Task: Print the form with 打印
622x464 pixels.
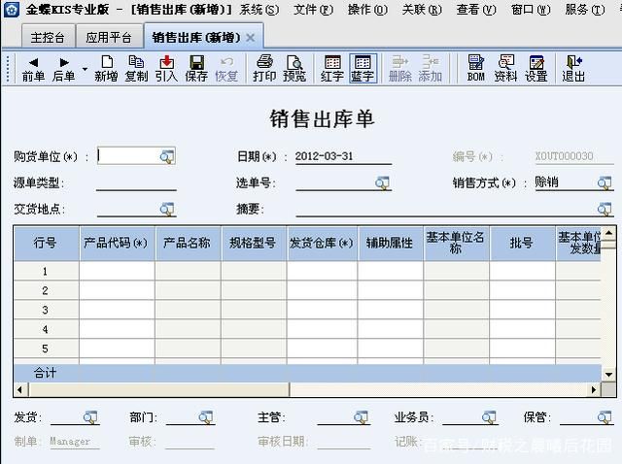Action: click(264, 69)
